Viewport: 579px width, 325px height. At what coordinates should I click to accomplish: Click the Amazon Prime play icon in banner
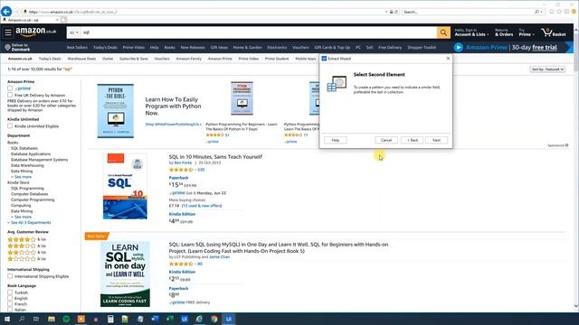point(459,47)
